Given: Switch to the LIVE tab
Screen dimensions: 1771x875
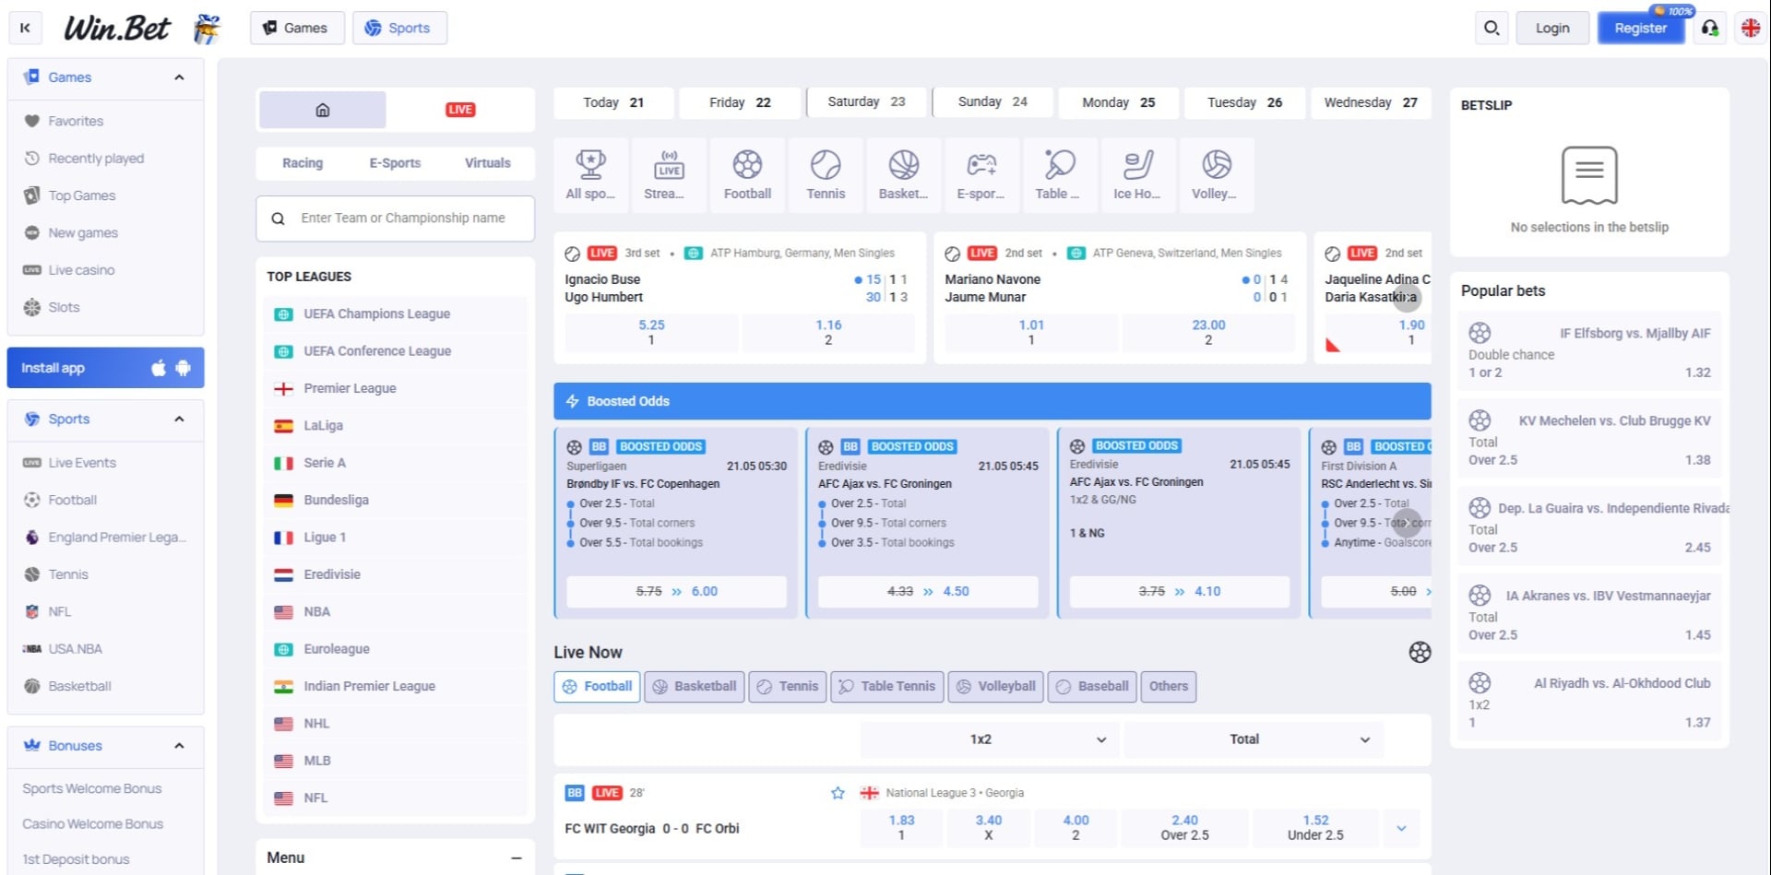Looking at the screenshot, I should click(460, 110).
